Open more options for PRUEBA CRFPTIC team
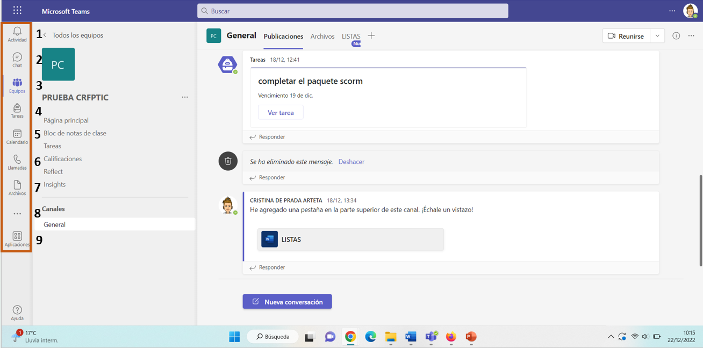Image resolution: width=703 pixels, height=348 pixels. tap(185, 97)
